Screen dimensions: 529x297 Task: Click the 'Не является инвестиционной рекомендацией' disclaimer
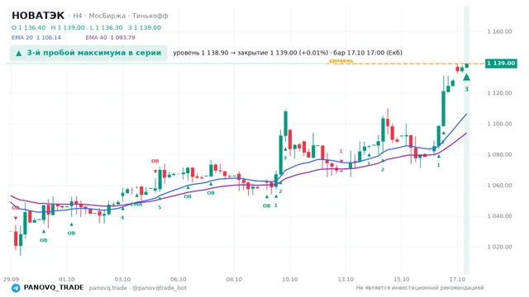[420, 288]
